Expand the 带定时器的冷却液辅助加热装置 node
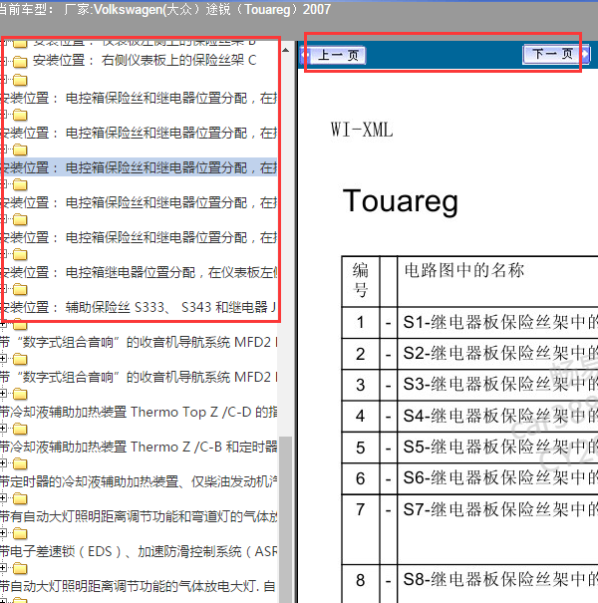 (x=3, y=463)
